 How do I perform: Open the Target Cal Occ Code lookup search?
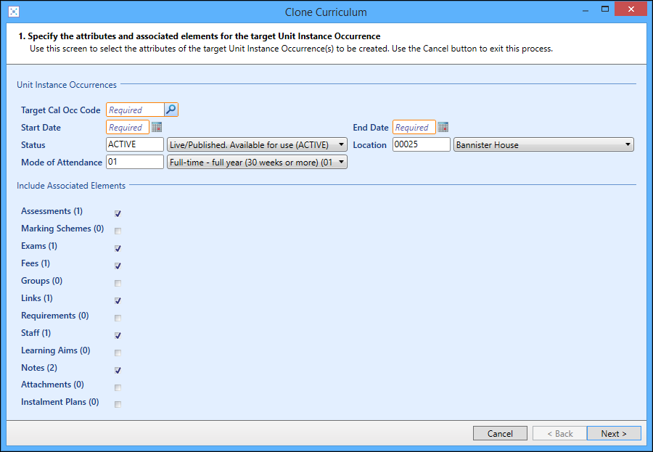pos(171,110)
